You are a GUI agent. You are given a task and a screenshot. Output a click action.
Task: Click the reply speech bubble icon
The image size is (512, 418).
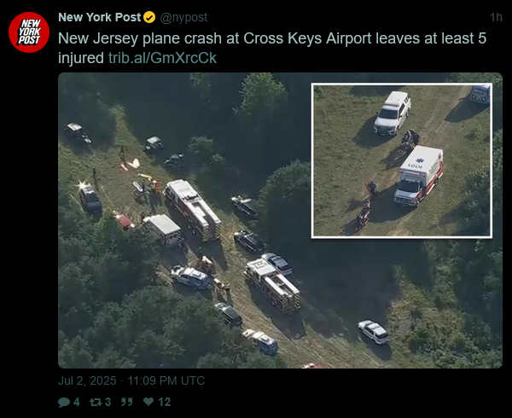click(64, 402)
